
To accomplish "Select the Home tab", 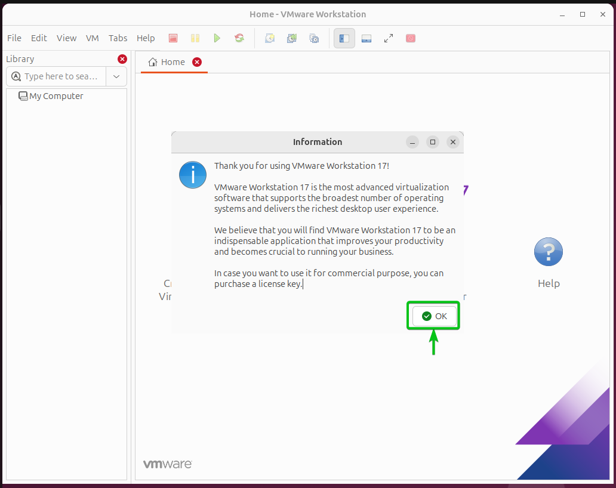I will tap(174, 62).
